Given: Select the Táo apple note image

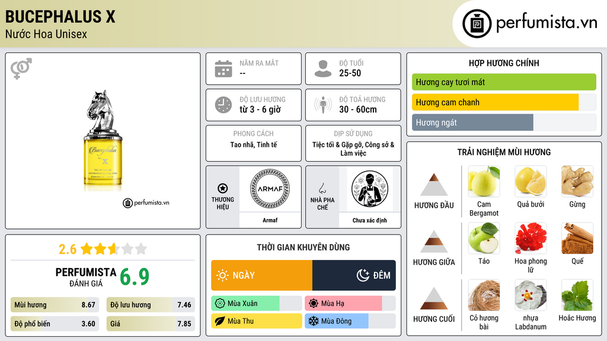Looking at the screenshot, I should pyautogui.click(x=484, y=239).
